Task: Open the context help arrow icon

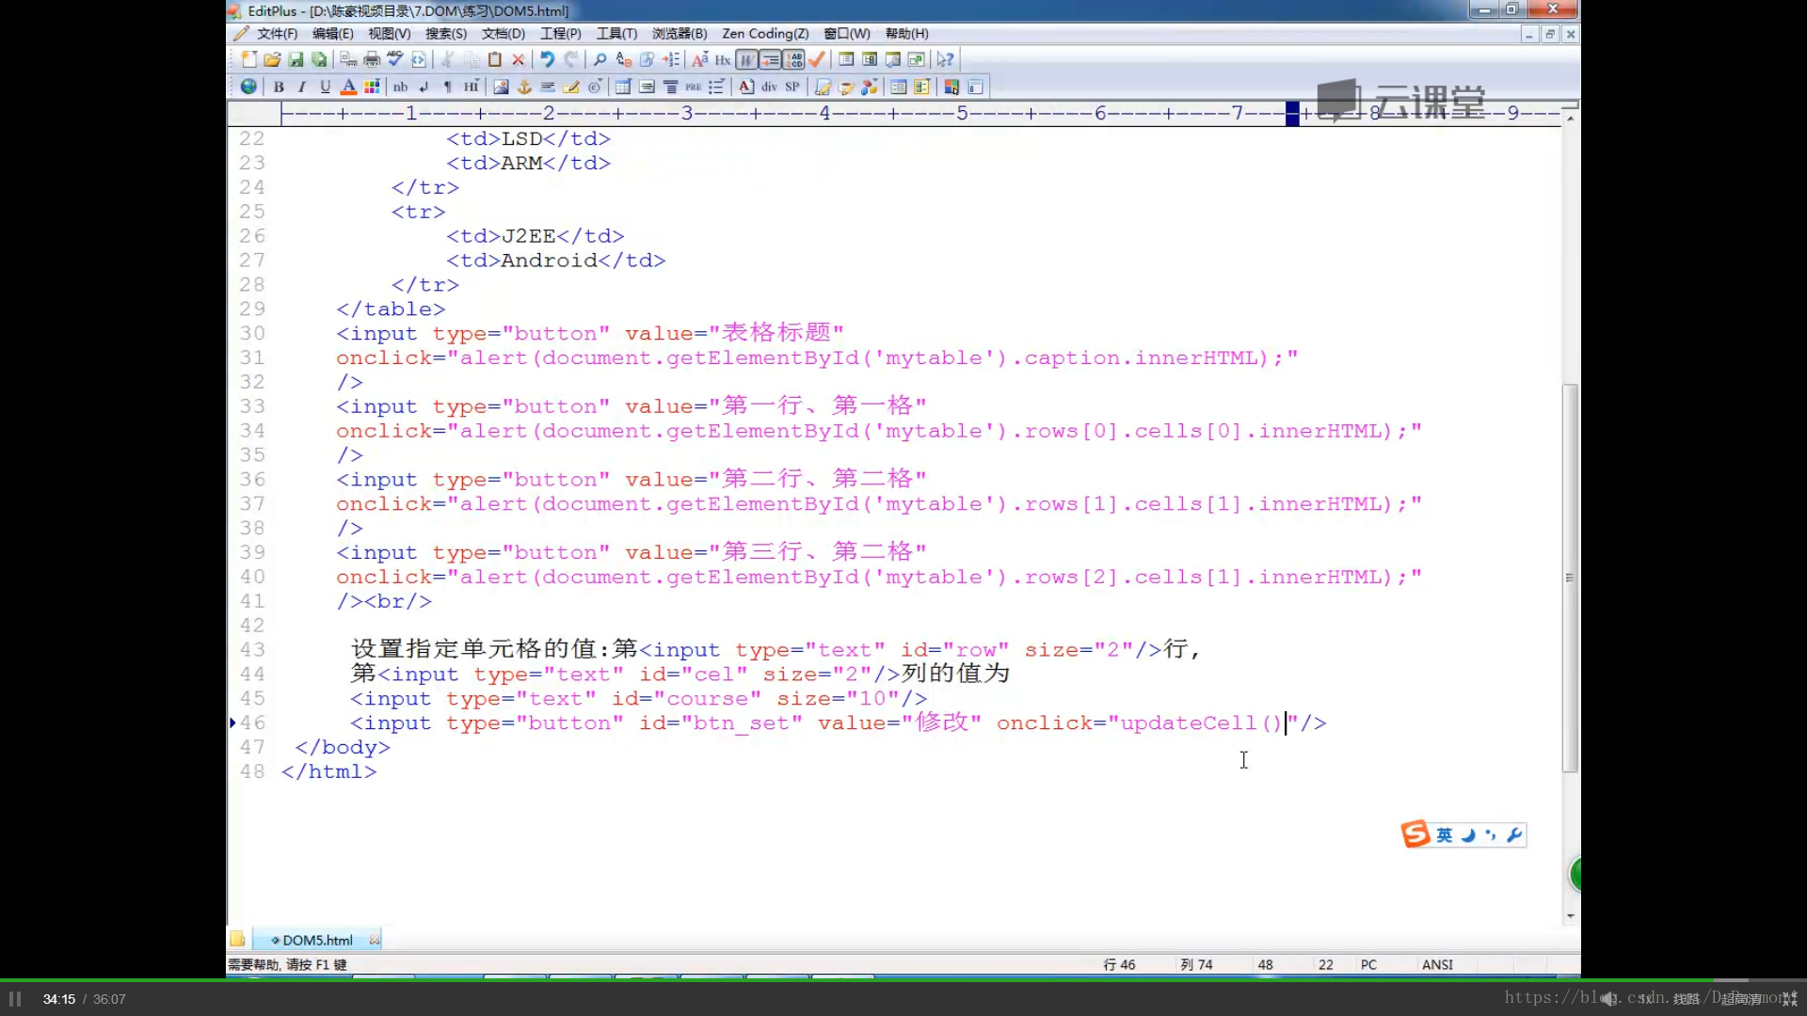Action: click(x=946, y=59)
